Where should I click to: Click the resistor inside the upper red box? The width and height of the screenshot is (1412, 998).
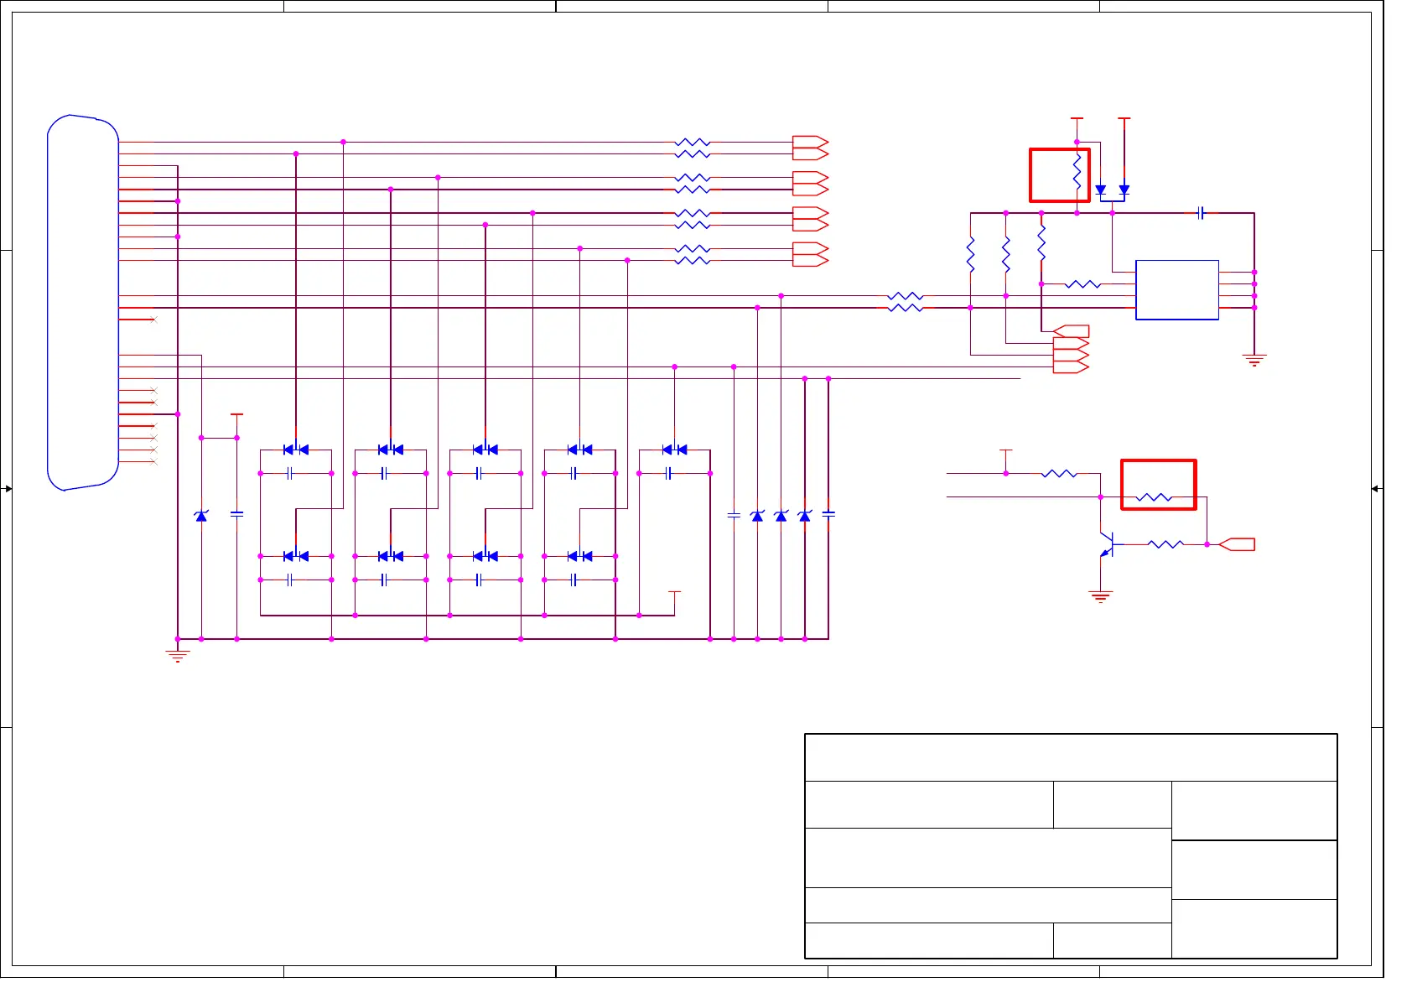click(1077, 174)
